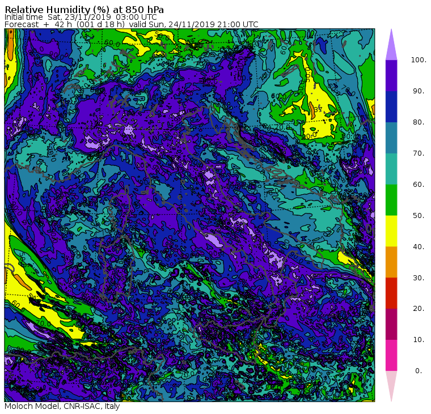Click the 'Forecast + 42 h' valid time line

click(x=132, y=24)
